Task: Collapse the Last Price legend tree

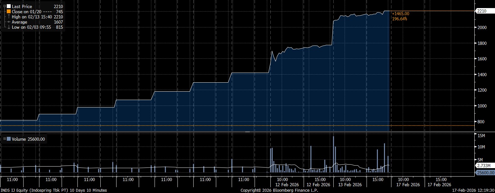Action: 5,6
